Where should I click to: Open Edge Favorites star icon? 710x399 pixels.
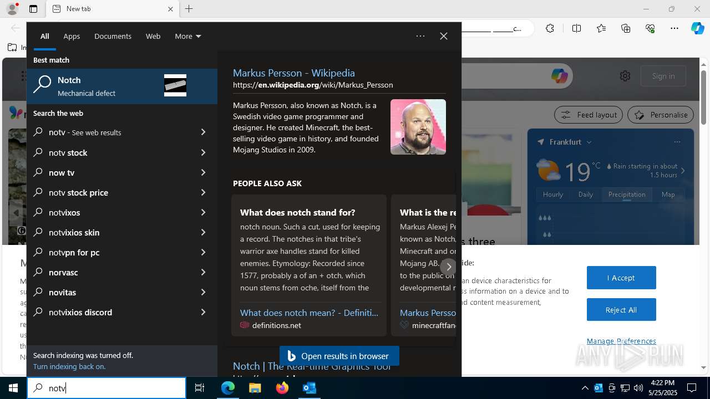pos(601,28)
